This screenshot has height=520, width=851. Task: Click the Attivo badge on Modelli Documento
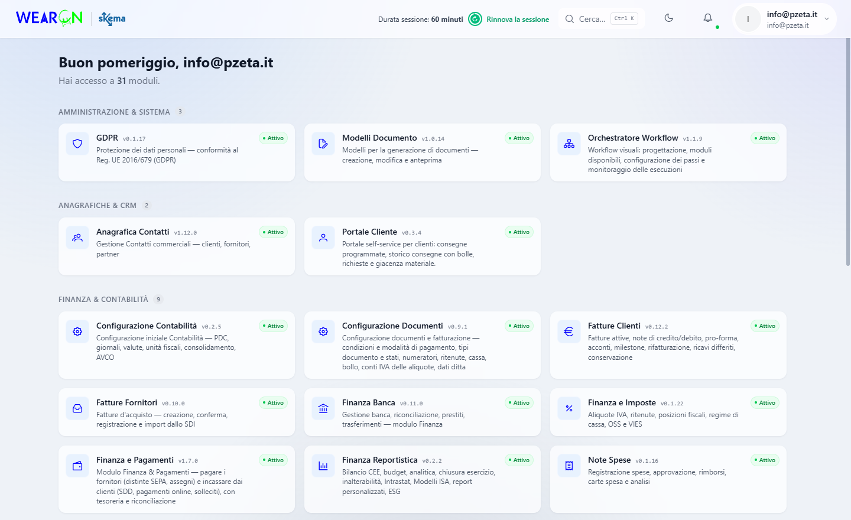point(519,138)
